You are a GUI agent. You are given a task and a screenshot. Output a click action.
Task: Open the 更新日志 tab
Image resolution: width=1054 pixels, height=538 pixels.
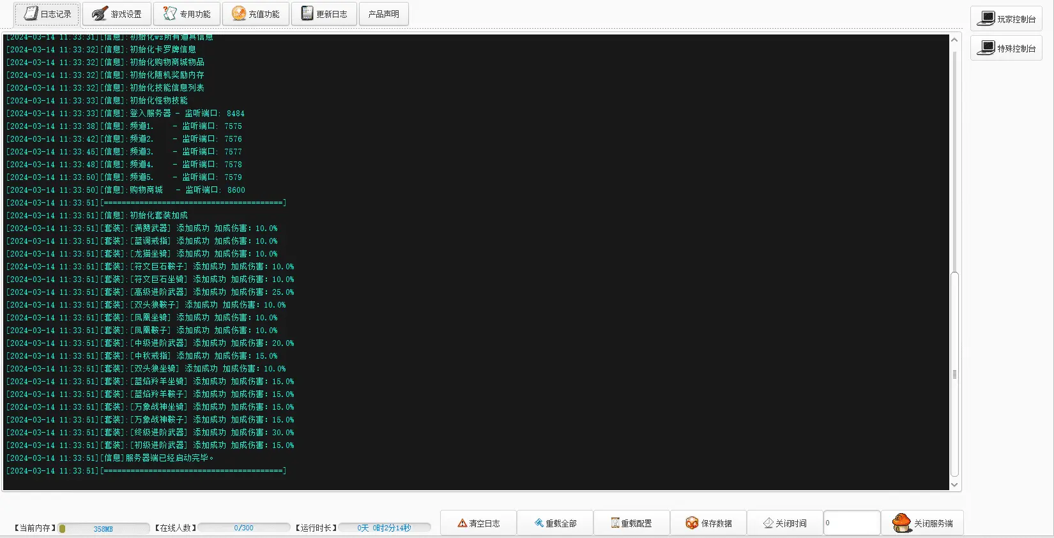tap(325, 14)
